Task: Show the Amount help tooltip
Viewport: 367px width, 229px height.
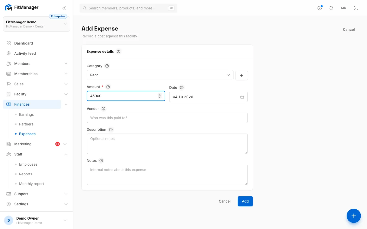Action: tap(108, 87)
